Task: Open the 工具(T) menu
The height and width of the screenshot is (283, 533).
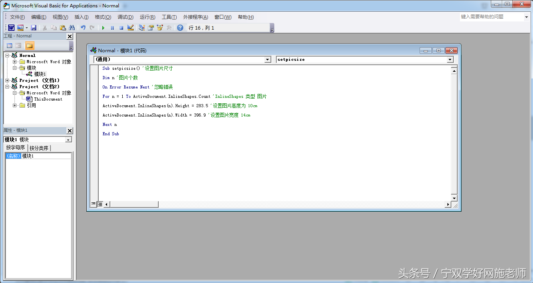Action: 169,17
